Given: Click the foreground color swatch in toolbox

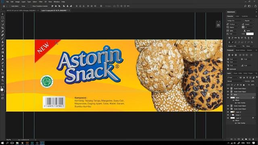Looking at the screenshot, I should pos(2,89).
